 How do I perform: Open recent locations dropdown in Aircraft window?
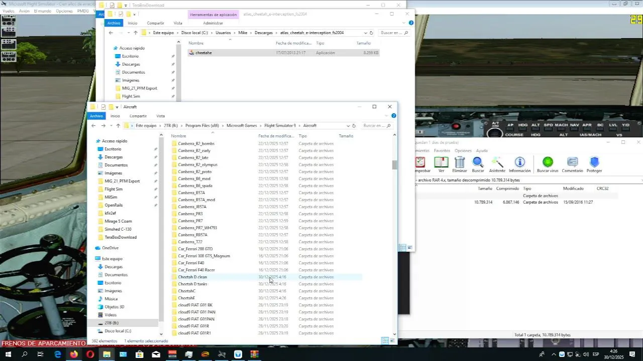tap(111, 125)
